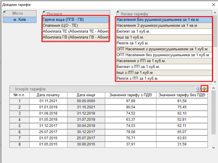
Task: Select tariff Населення з ІТП за 1 куб.м.
Action: [163, 61]
